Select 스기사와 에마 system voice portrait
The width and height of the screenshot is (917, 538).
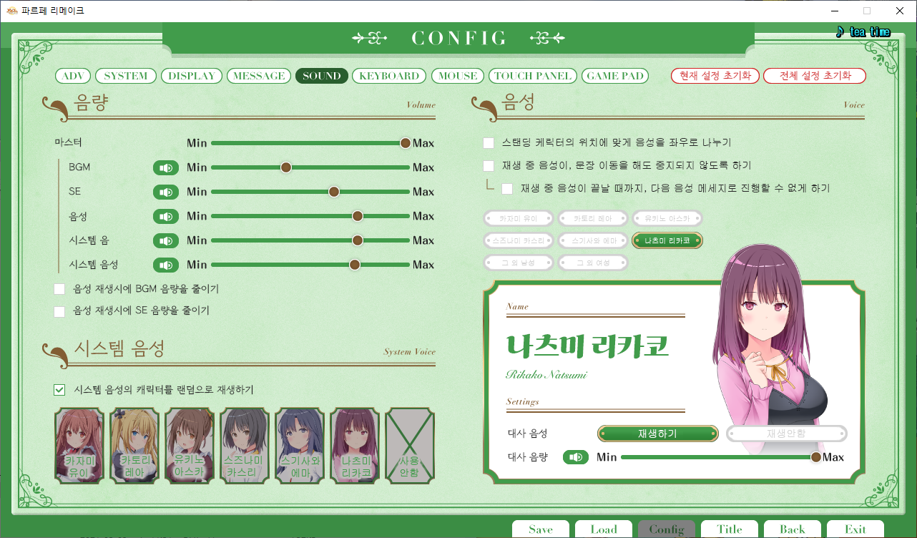[300, 446]
